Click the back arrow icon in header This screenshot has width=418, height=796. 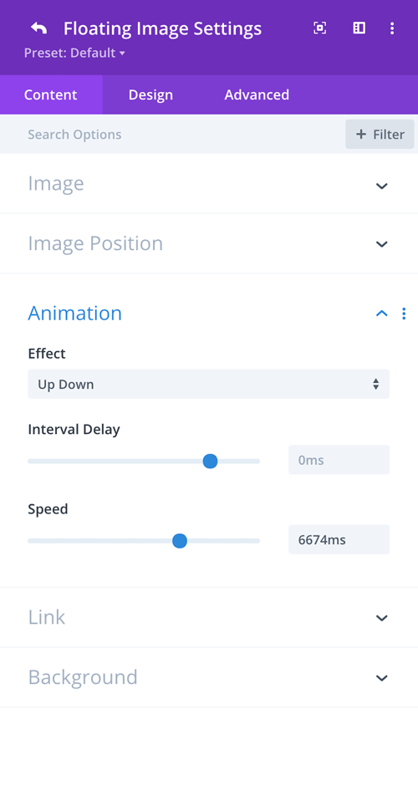coord(39,28)
